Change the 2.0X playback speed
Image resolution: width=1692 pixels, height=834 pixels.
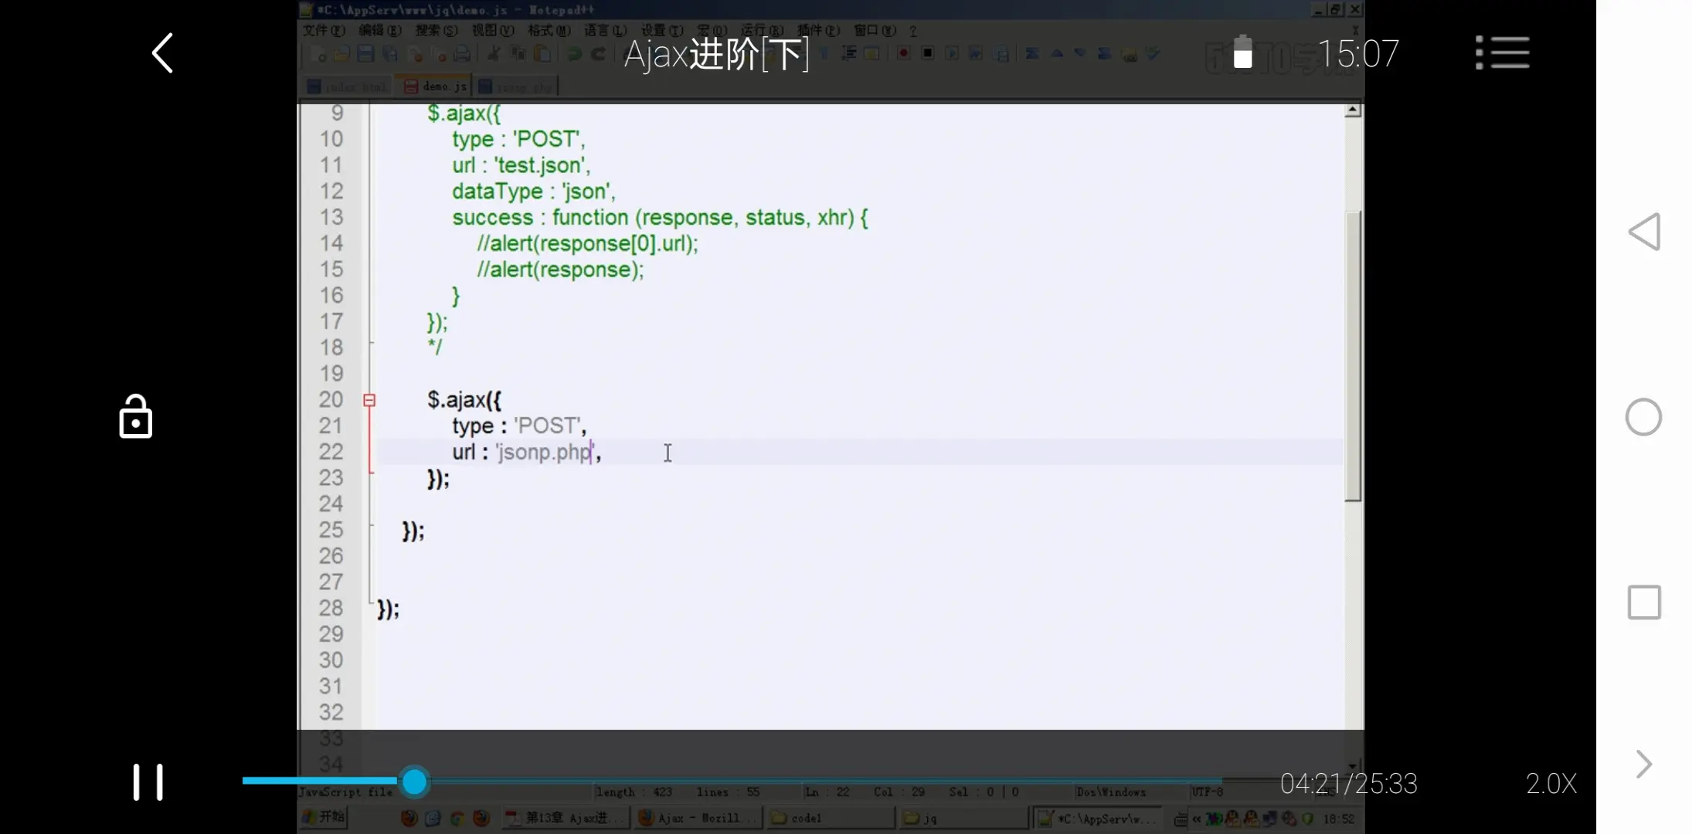(1551, 784)
